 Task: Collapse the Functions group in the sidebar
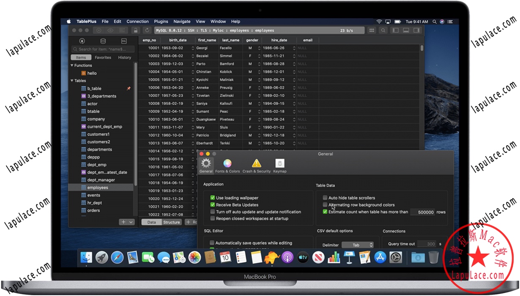pyautogui.click(x=72, y=65)
